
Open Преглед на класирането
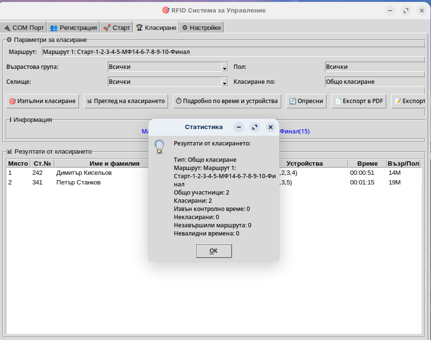126,101
